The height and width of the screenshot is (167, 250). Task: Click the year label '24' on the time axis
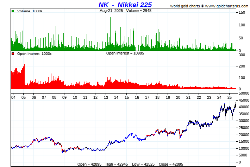[219, 97]
